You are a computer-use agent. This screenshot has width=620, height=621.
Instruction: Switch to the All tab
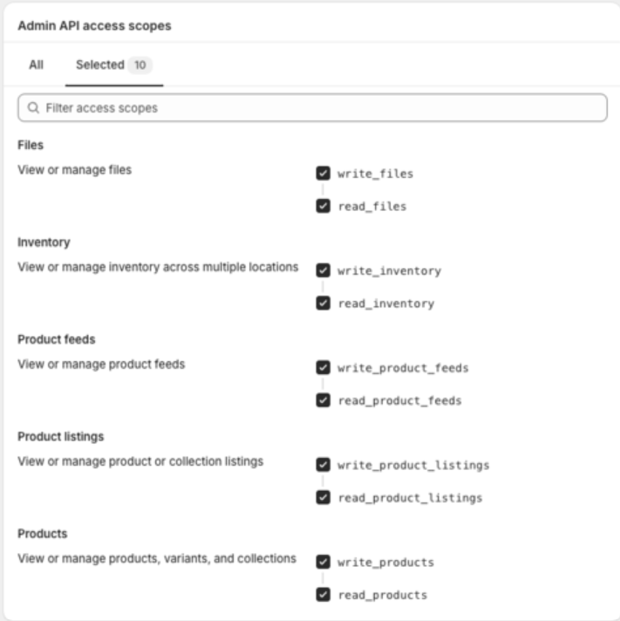point(37,65)
